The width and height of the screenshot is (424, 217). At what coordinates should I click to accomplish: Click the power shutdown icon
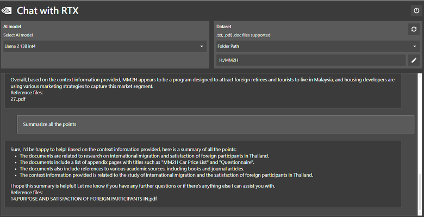click(x=416, y=11)
